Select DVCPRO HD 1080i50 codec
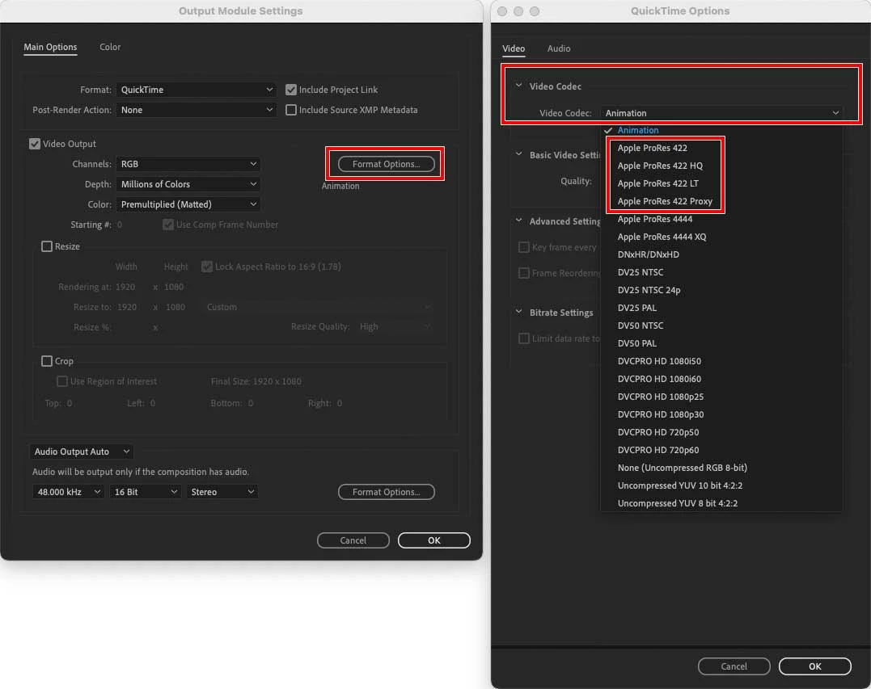 click(x=721, y=361)
